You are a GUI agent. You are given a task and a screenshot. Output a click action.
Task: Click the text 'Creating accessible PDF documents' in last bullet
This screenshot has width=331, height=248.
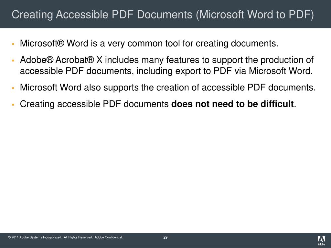point(94,104)
